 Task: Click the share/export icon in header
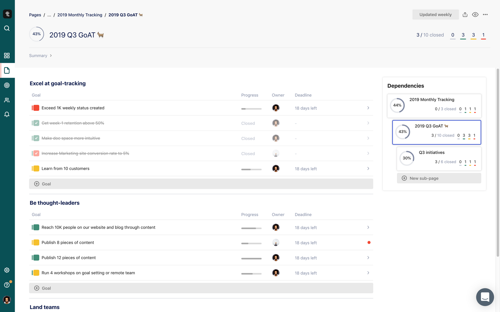465,14
